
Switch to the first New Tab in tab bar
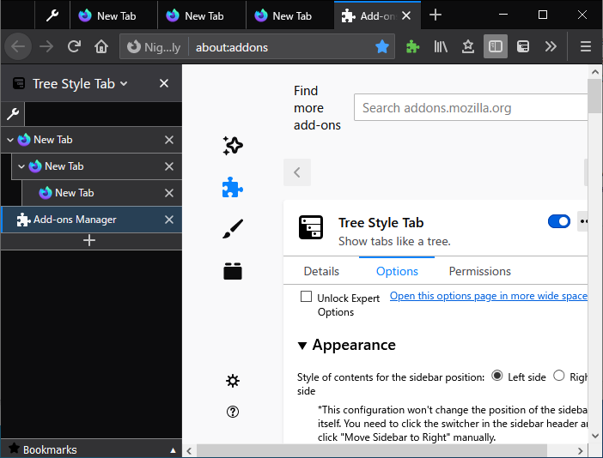click(114, 15)
